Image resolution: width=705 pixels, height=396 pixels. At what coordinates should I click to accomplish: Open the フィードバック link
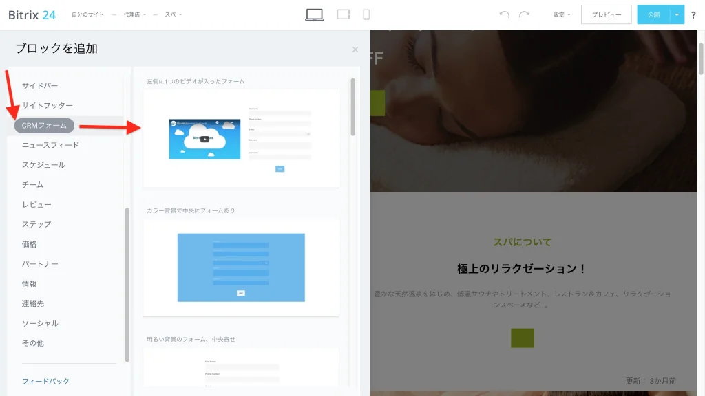45,381
